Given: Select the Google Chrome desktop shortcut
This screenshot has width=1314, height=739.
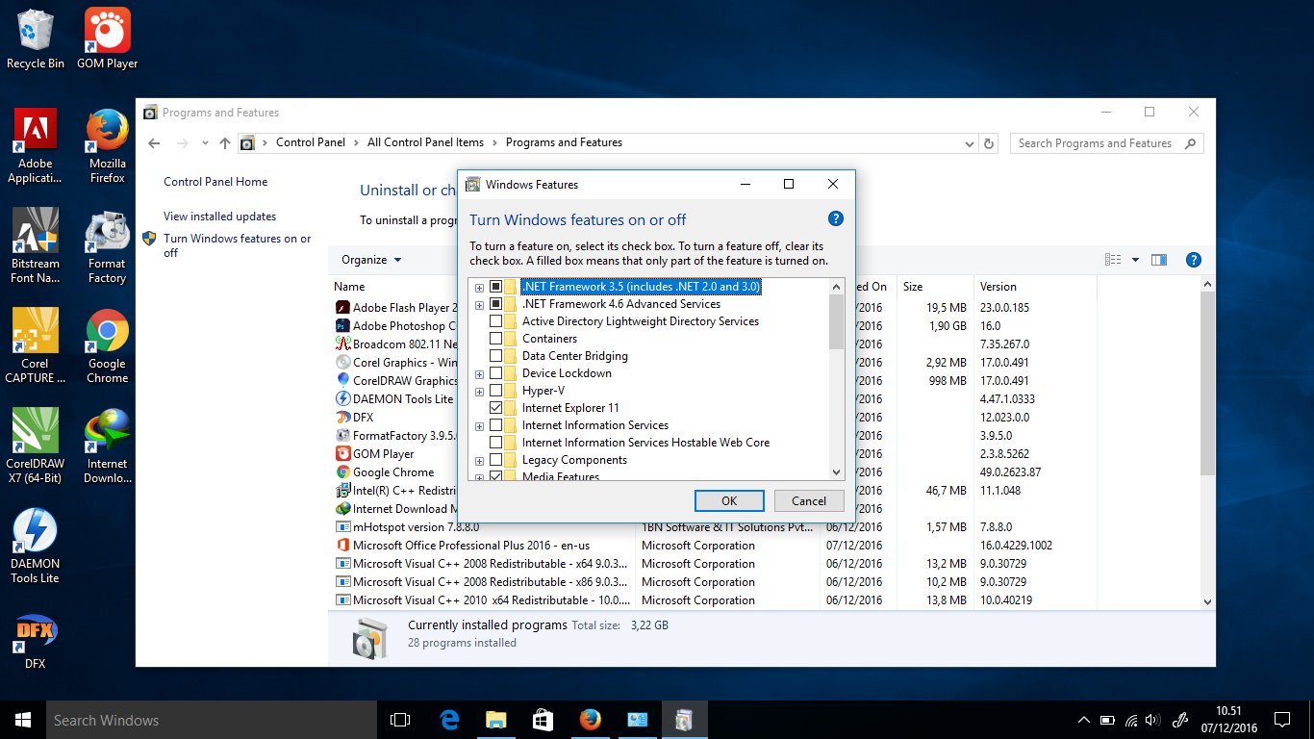Looking at the screenshot, I should [x=108, y=346].
